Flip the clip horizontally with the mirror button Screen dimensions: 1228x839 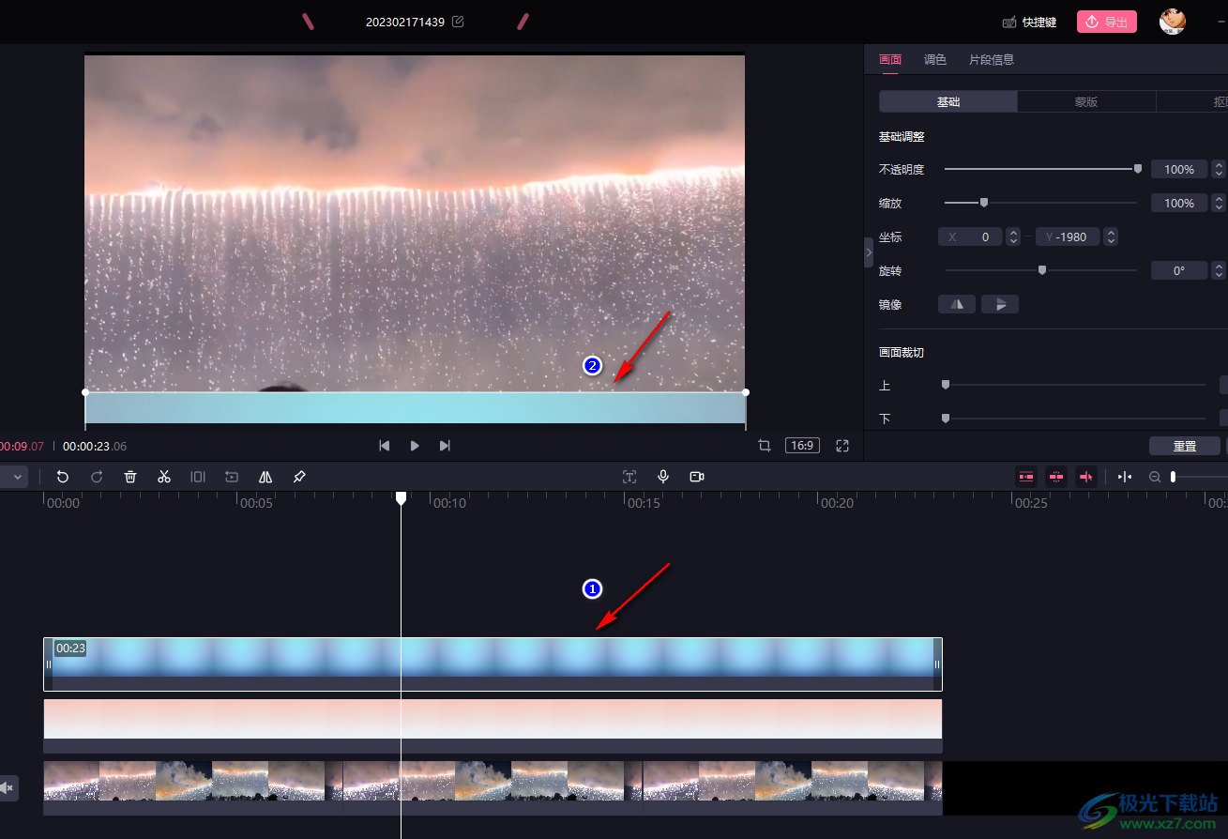tap(957, 304)
